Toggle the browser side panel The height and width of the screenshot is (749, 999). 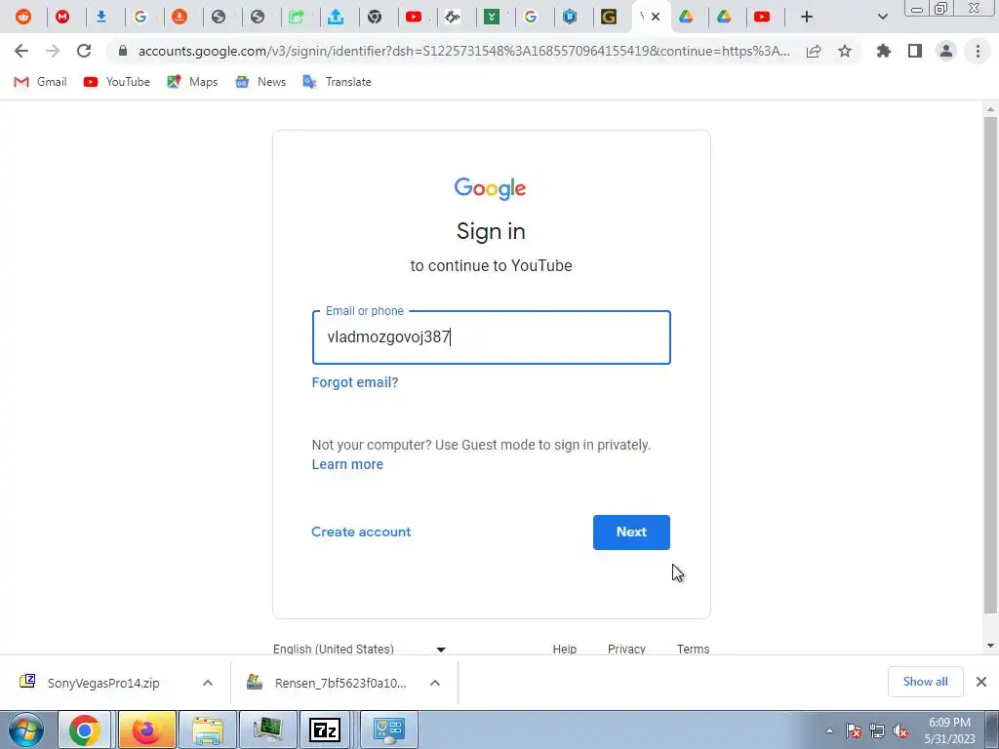(x=915, y=51)
